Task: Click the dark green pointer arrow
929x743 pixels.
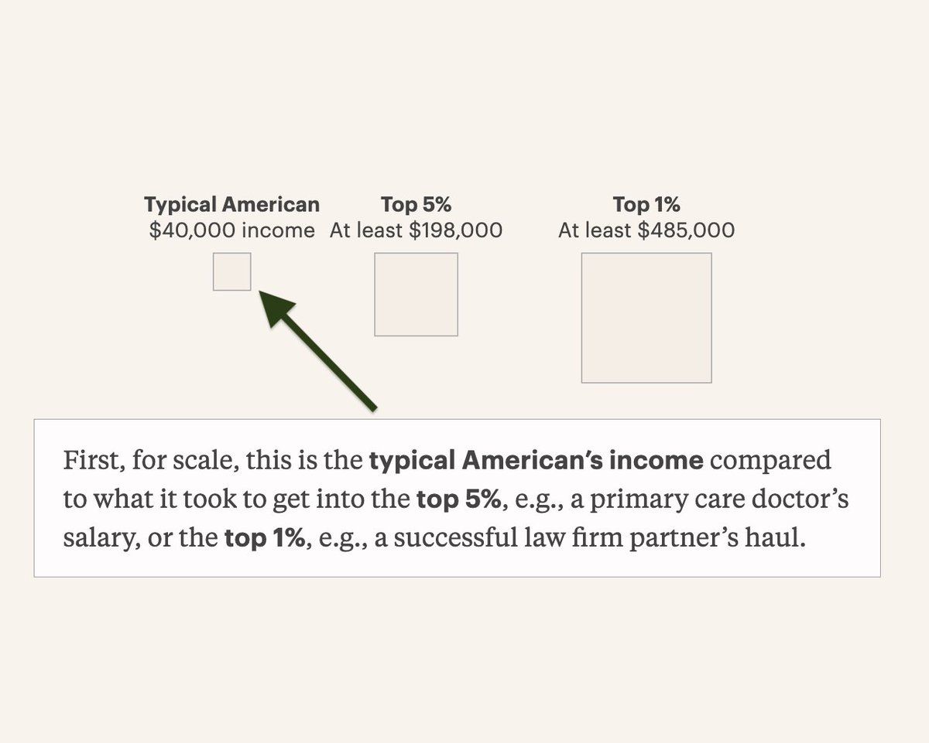Action: (317, 350)
